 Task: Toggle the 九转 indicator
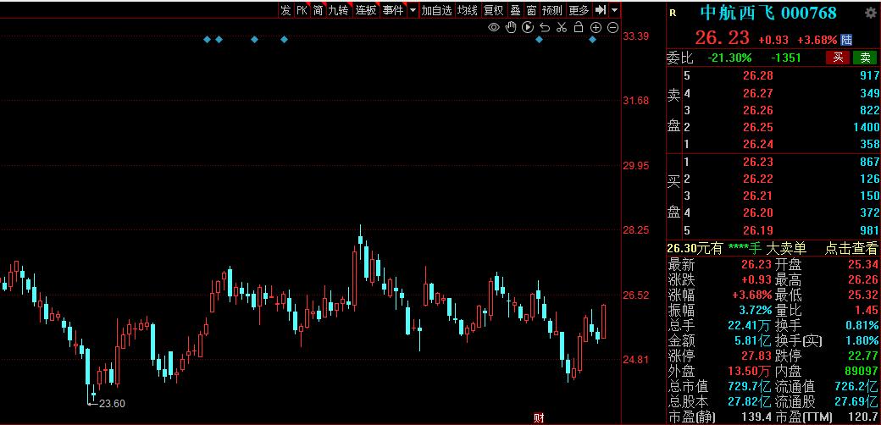(x=338, y=10)
